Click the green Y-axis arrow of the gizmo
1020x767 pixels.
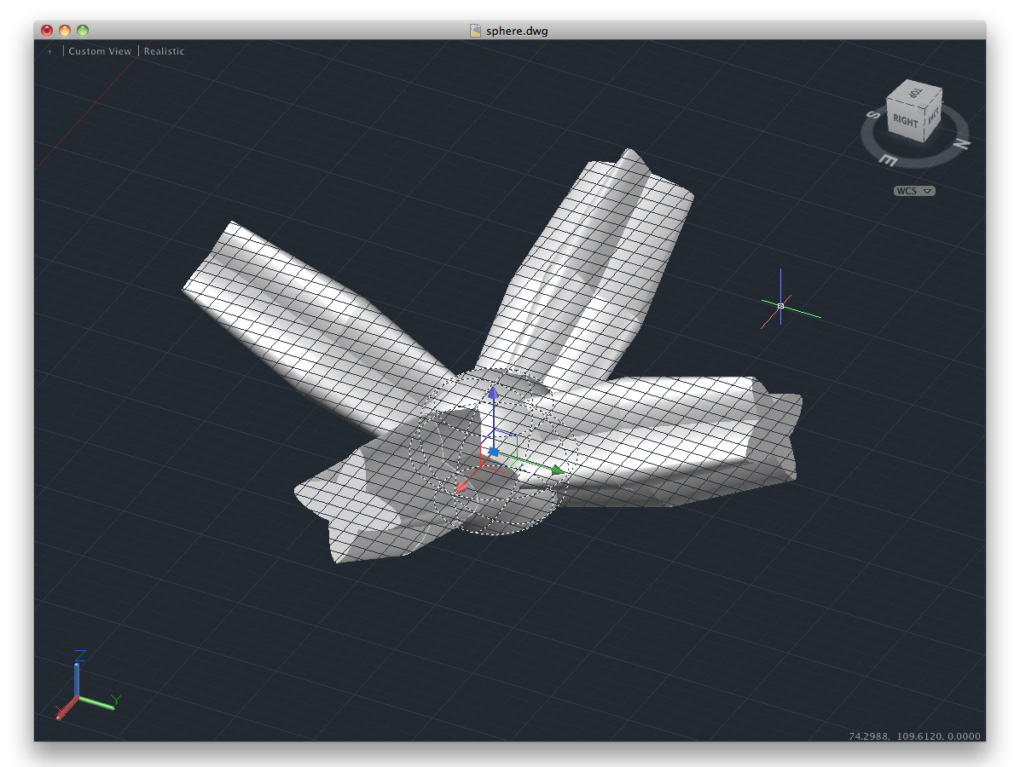coord(557,470)
